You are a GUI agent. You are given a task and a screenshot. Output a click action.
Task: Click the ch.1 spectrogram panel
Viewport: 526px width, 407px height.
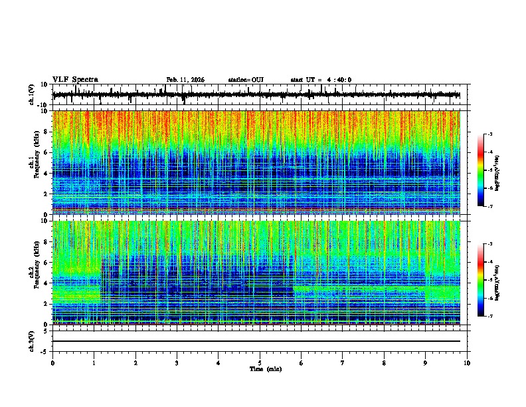click(x=256, y=162)
